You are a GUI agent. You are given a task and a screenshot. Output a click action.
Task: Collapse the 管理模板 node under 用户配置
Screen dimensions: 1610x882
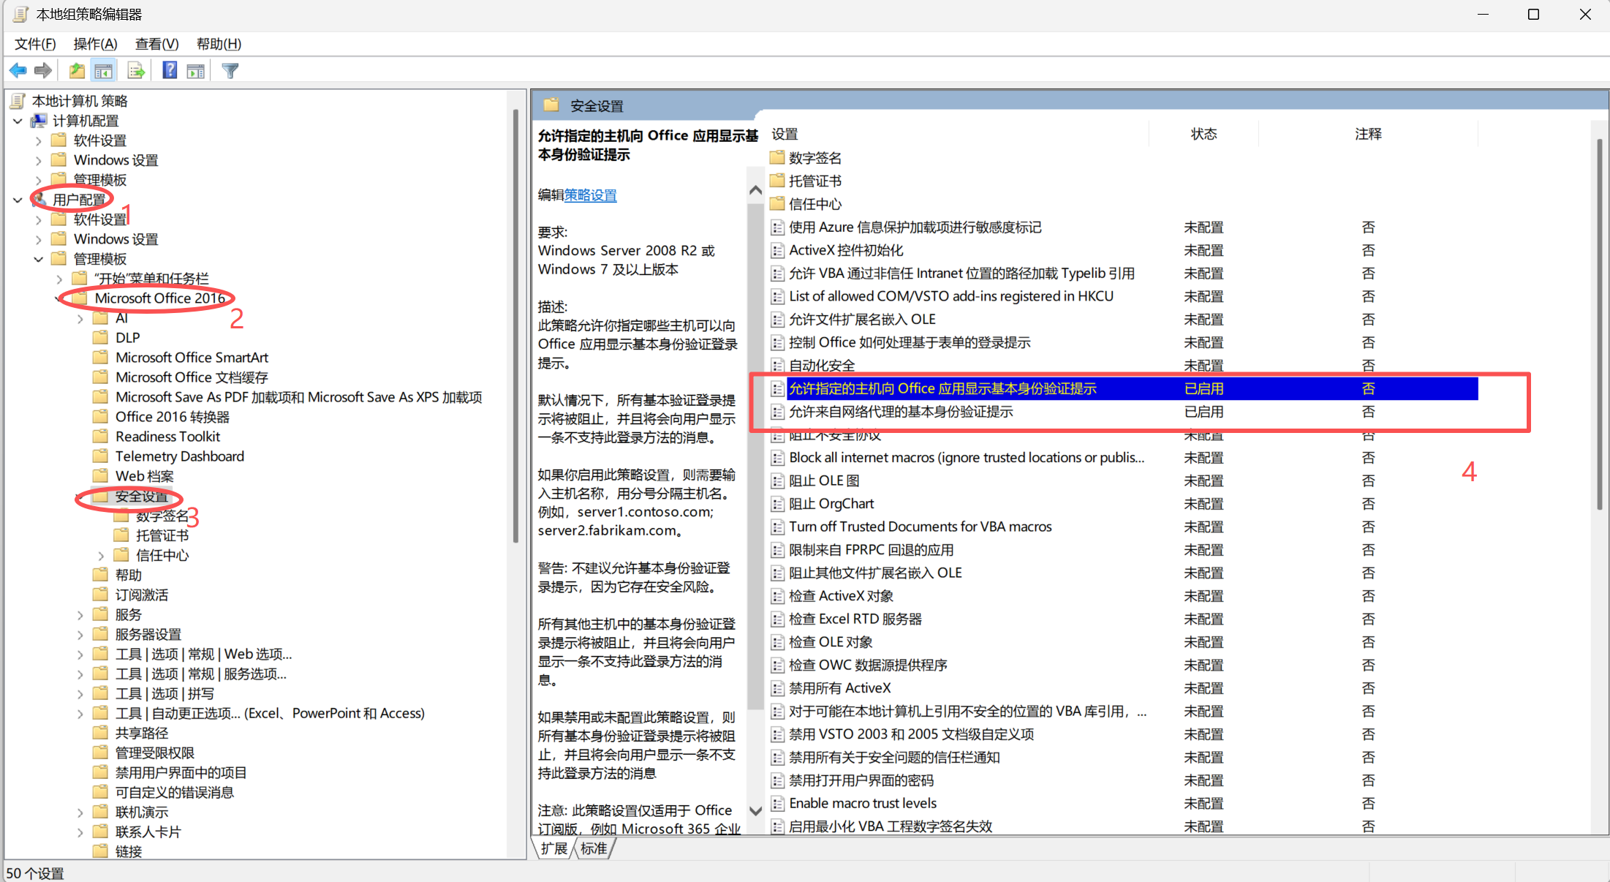(x=39, y=259)
